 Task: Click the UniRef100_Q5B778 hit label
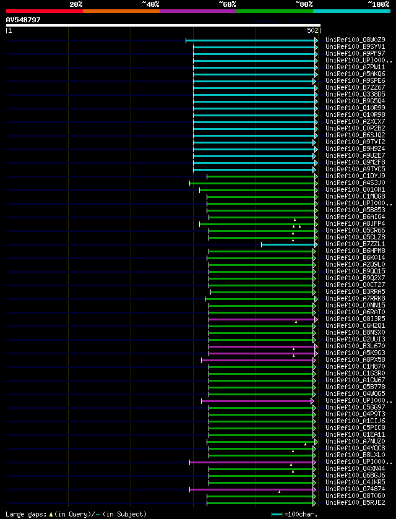click(355, 387)
